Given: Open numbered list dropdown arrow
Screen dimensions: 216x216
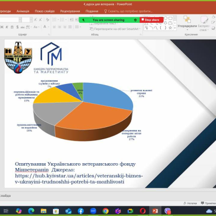Looking at the screenshot, I should click(x=66, y=20).
